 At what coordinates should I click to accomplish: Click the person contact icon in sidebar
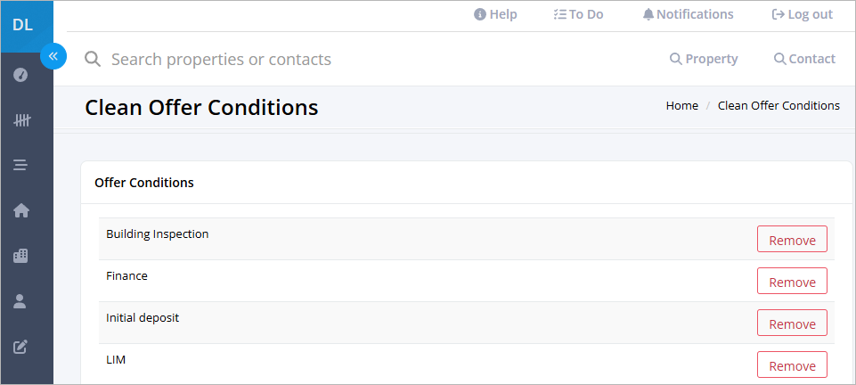20,301
